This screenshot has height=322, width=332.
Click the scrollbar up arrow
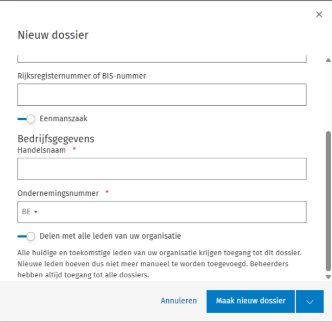click(328, 60)
